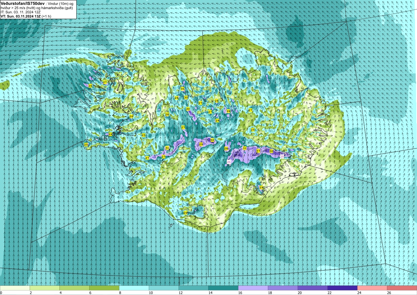Pick the 24–26 m/s light pink legend swatch
The image size is (417, 295).
pos(372,288)
